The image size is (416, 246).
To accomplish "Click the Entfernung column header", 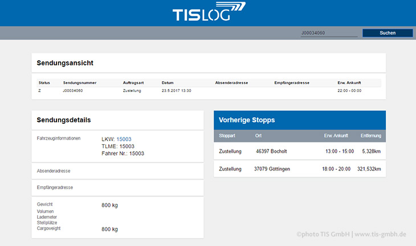I will point(370,136).
